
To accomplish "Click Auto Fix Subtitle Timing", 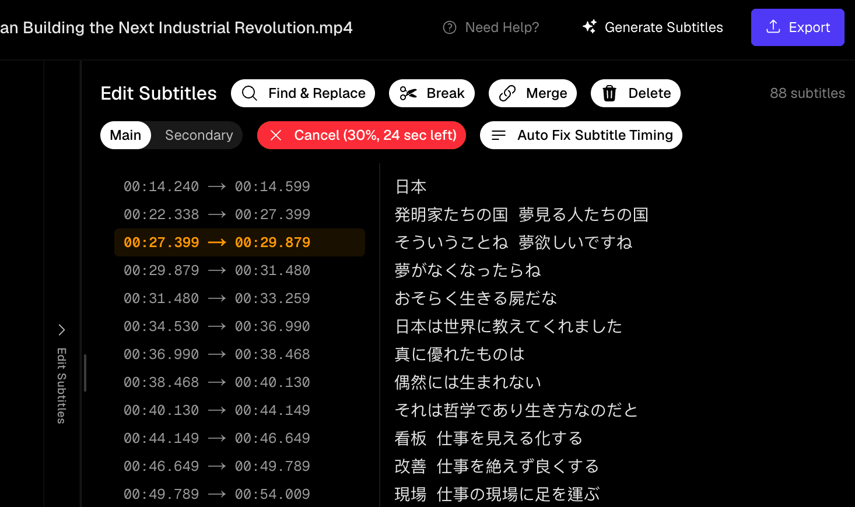I will point(581,135).
